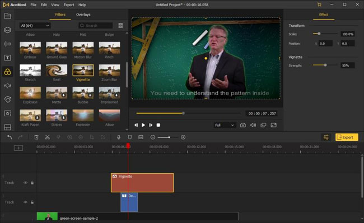Add a marker with the marker icon

130,137
